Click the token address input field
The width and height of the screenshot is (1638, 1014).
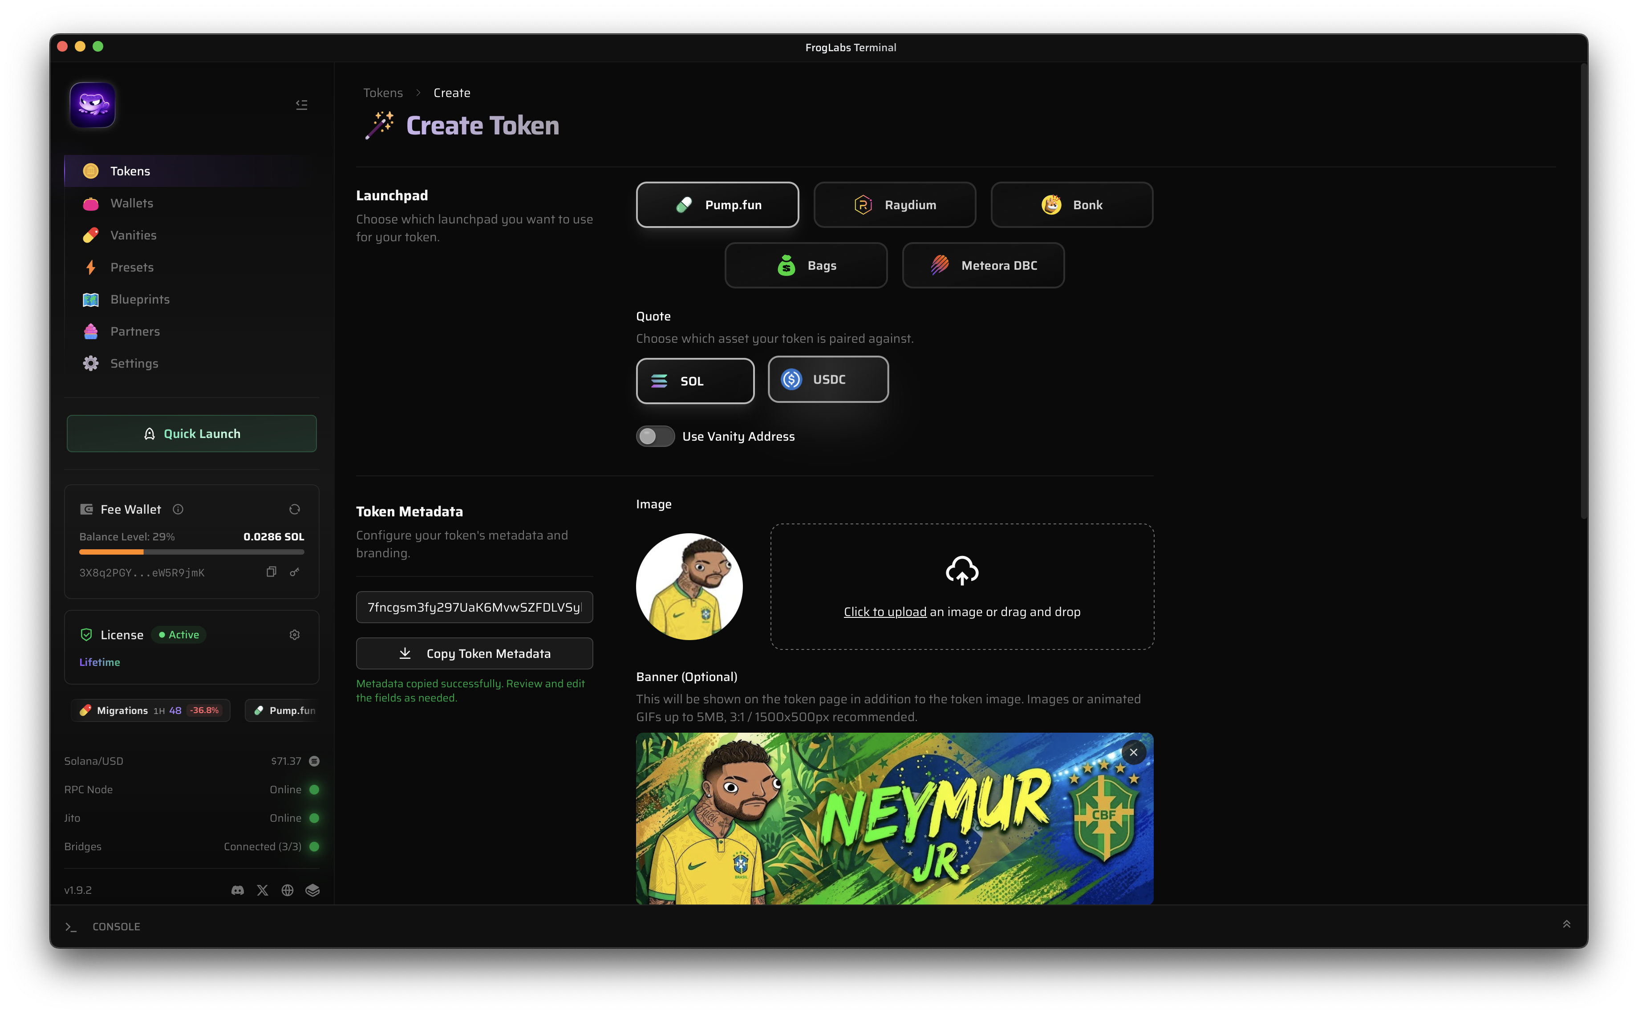pos(474,608)
